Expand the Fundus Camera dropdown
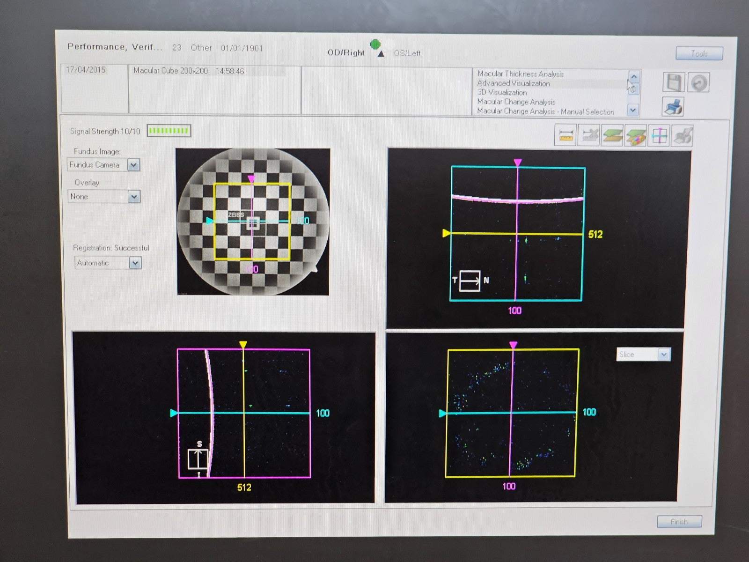This screenshot has width=749, height=562. point(133,165)
